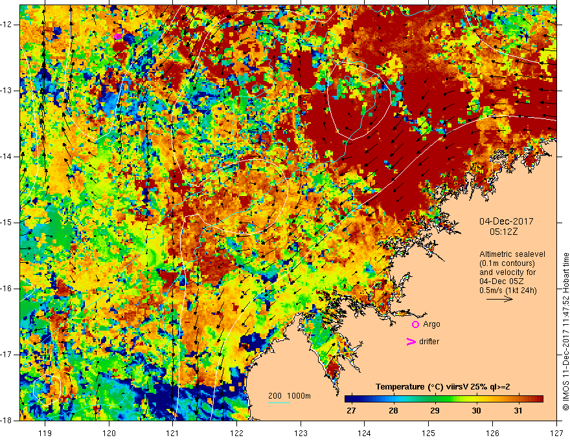Click the 'Argo' legend label
Image resolution: width=570 pixels, height=440 pixels.
[x=431, y=324]
